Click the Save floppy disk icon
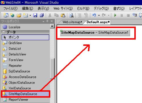The height and width of the screenshot is (103, 142). [x=35, y=15]
